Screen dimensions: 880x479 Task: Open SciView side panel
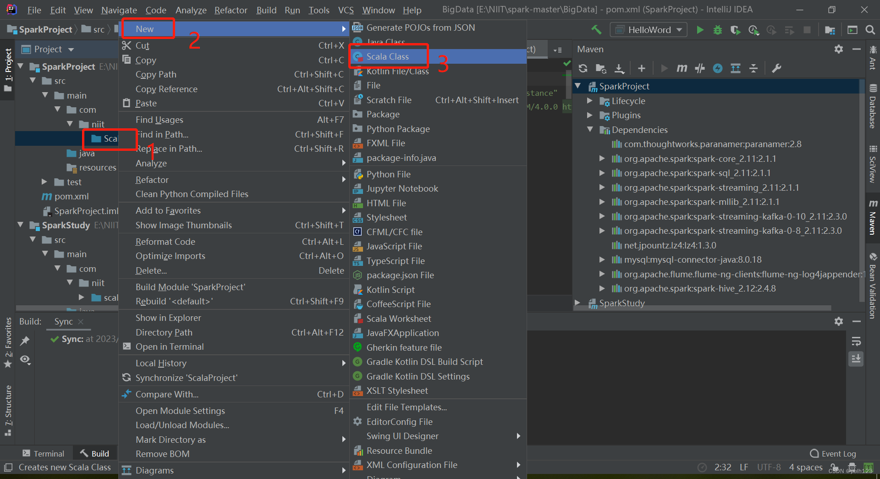point(873,164)
